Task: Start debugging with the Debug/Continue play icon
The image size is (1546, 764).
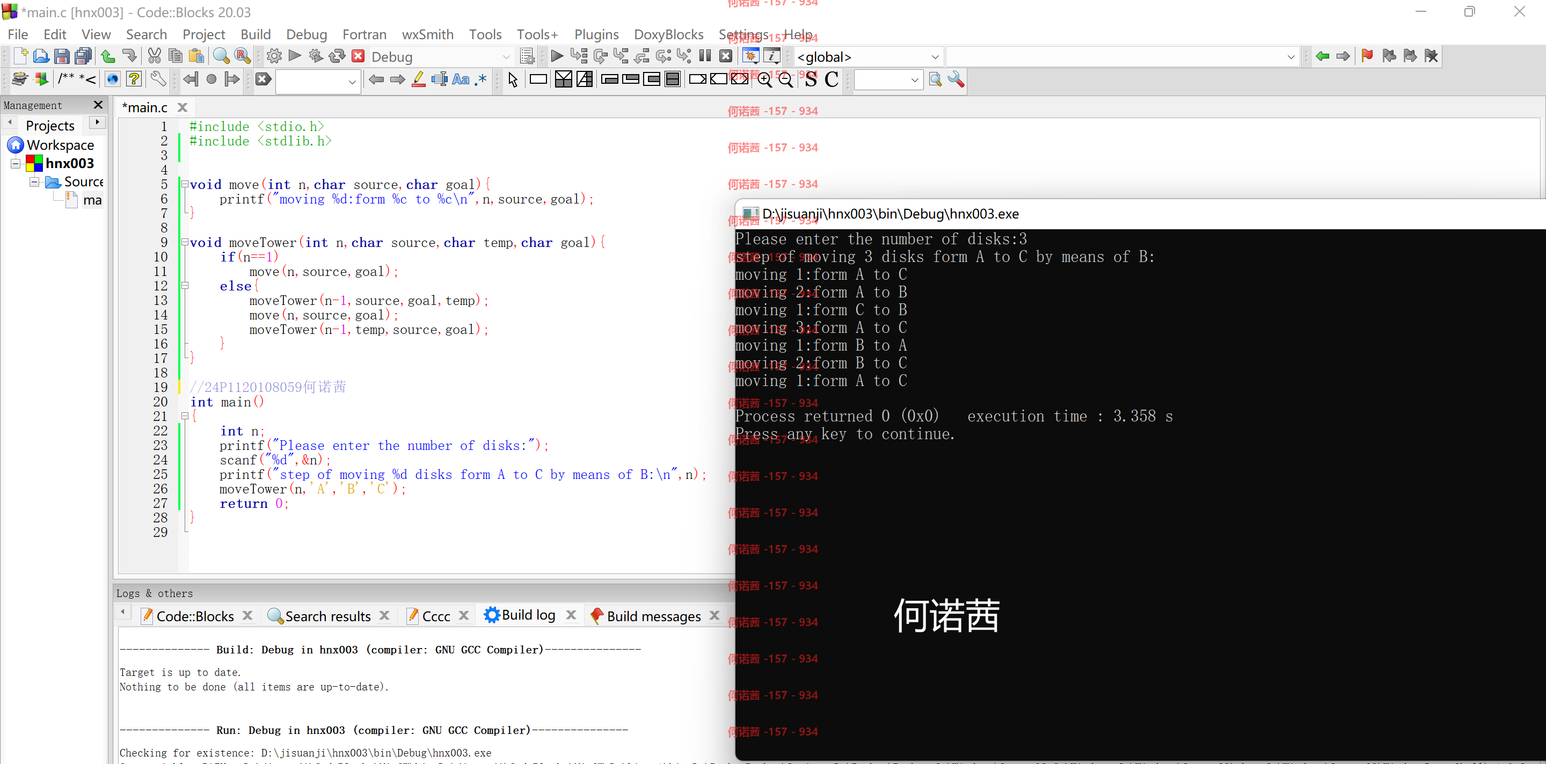Action: point(557,56)
